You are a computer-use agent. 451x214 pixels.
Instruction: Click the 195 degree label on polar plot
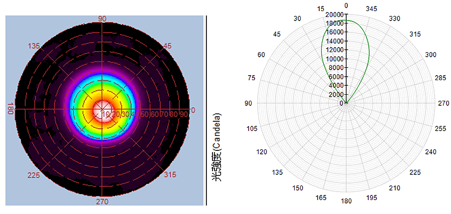[x=372, y=198]
